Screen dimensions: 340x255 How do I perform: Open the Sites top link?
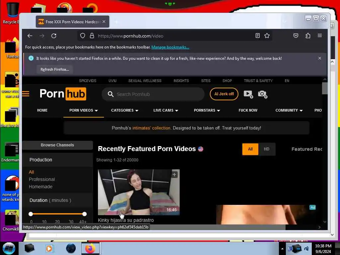[x=206, y=81]
